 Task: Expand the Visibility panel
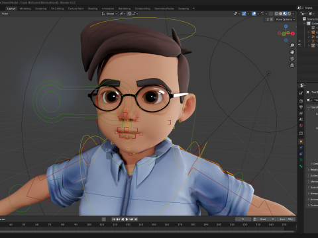[309, 187]
